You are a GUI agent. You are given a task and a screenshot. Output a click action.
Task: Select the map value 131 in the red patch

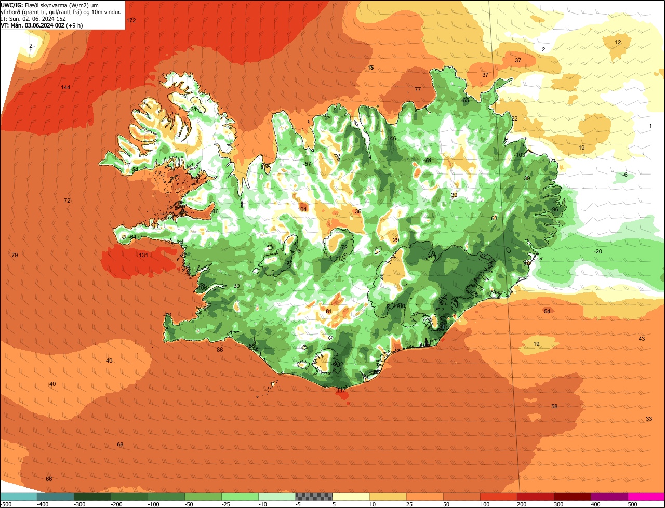[x=143, y=255]
